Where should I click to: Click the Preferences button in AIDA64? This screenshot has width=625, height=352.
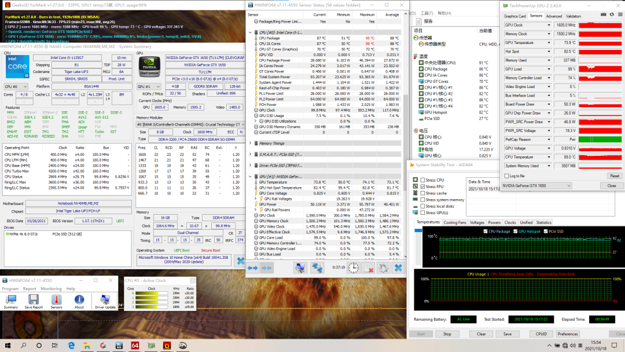[568, 334]
